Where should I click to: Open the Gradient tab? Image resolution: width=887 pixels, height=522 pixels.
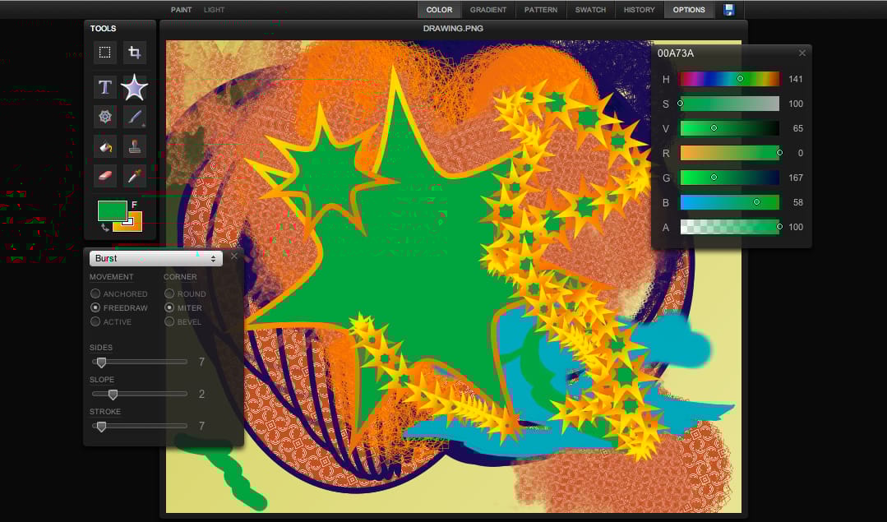point(488,10)
